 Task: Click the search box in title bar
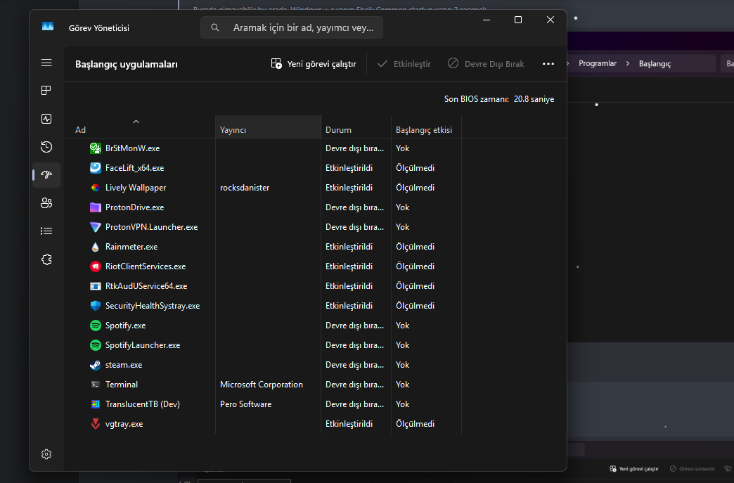click(292, 28)
